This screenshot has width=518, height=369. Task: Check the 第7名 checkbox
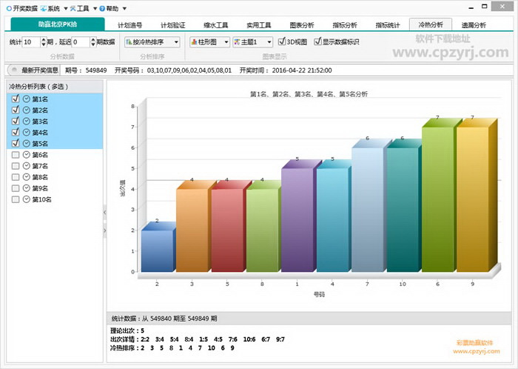coord(16,166)
